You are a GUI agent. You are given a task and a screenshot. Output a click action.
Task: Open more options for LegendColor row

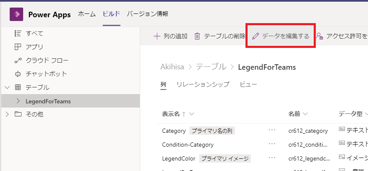[x=272, y=158]
